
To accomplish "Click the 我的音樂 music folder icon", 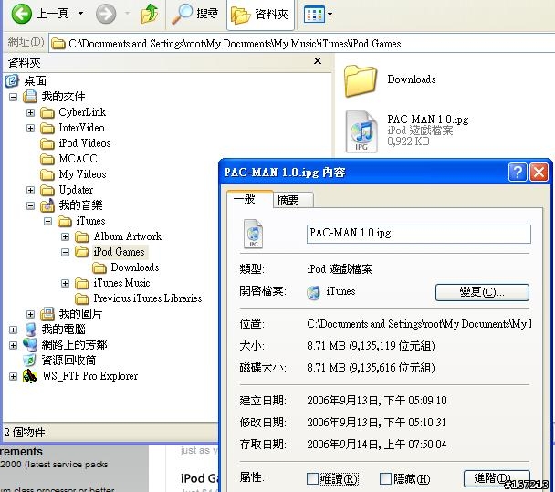I will (47, 205).
